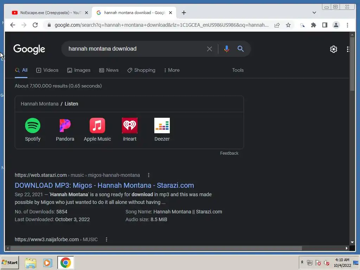Open the Action Center flag icon

click(x=318, y=262)
